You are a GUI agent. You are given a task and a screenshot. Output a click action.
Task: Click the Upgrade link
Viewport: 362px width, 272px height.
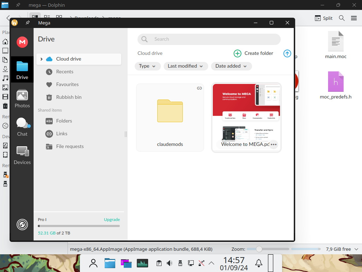(112, 220)
